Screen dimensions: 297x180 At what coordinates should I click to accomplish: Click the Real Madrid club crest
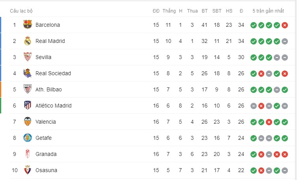point(28,41)
